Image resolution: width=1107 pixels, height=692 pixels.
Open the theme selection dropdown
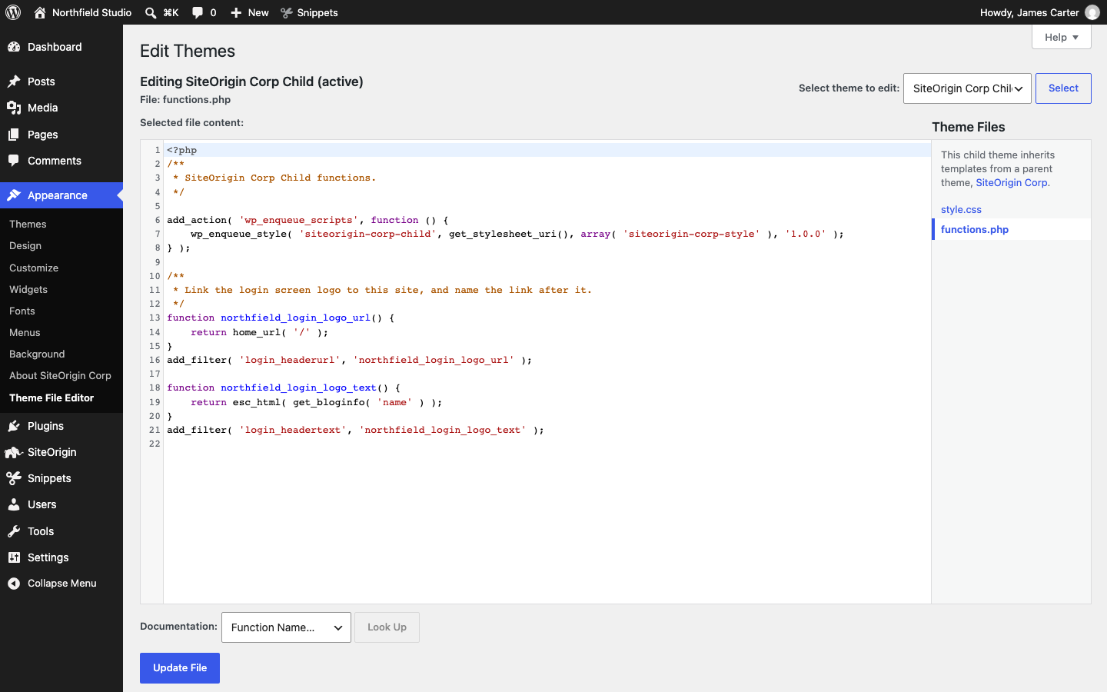967,88
